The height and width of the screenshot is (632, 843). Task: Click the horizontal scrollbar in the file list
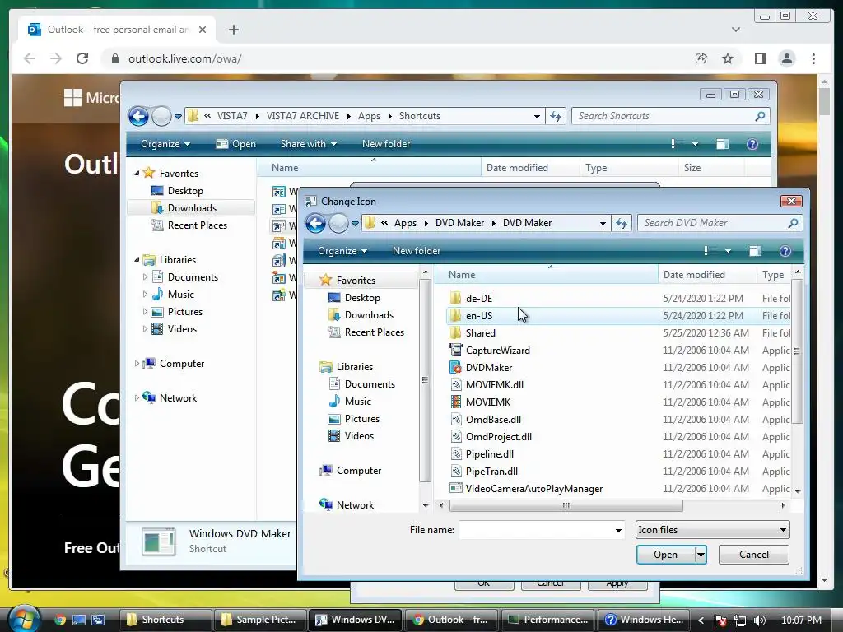pyautogui.click(x=566, y=506)
